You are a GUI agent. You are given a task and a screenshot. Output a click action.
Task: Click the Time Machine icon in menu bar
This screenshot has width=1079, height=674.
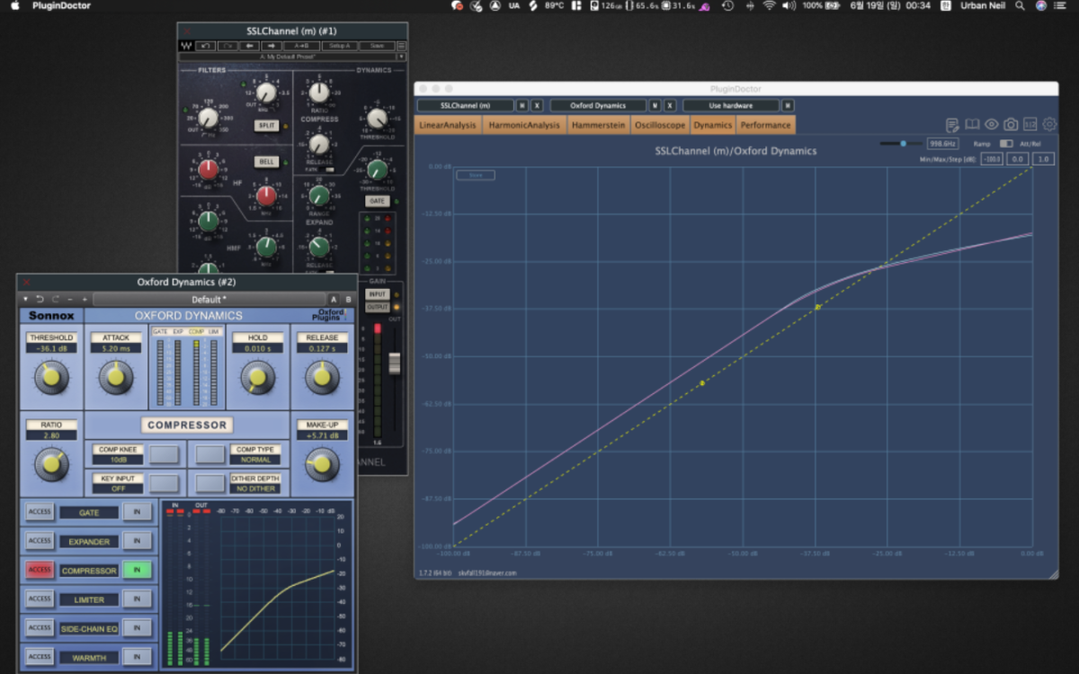tap(727, 5)
